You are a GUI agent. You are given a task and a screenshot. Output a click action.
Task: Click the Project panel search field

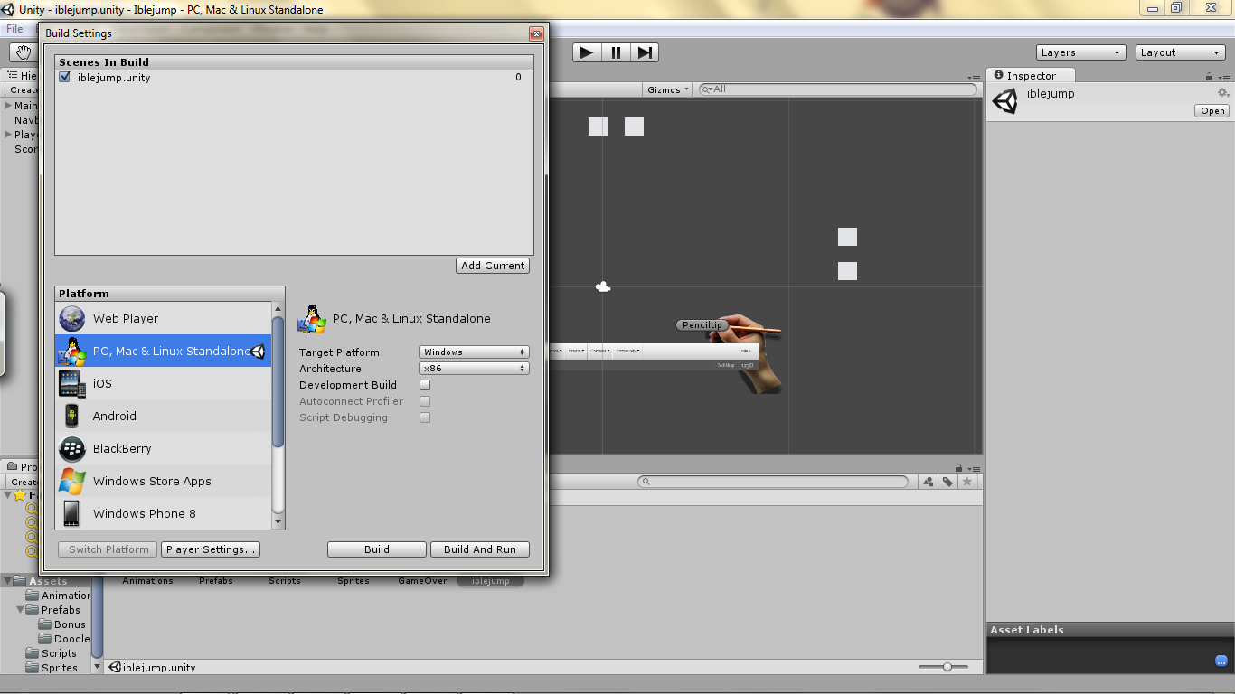[773, 482]
